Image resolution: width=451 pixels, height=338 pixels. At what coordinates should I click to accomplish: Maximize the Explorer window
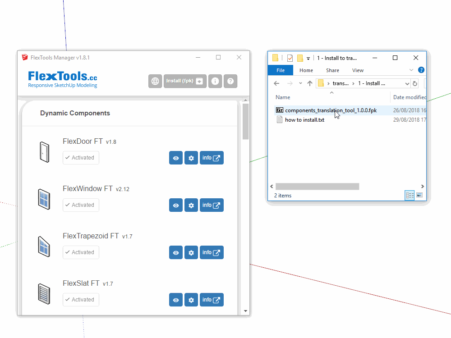point(395,58)
